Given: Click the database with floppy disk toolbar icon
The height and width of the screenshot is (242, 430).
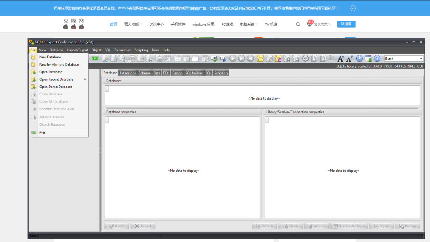Looking at the screenshot, I should coord(149,58).
